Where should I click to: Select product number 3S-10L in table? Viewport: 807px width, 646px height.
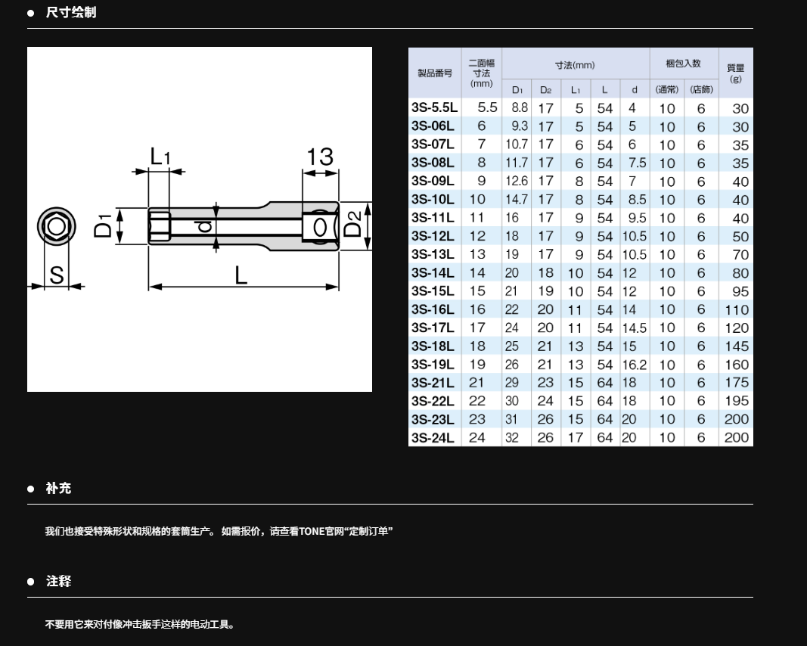pos(433,200)
